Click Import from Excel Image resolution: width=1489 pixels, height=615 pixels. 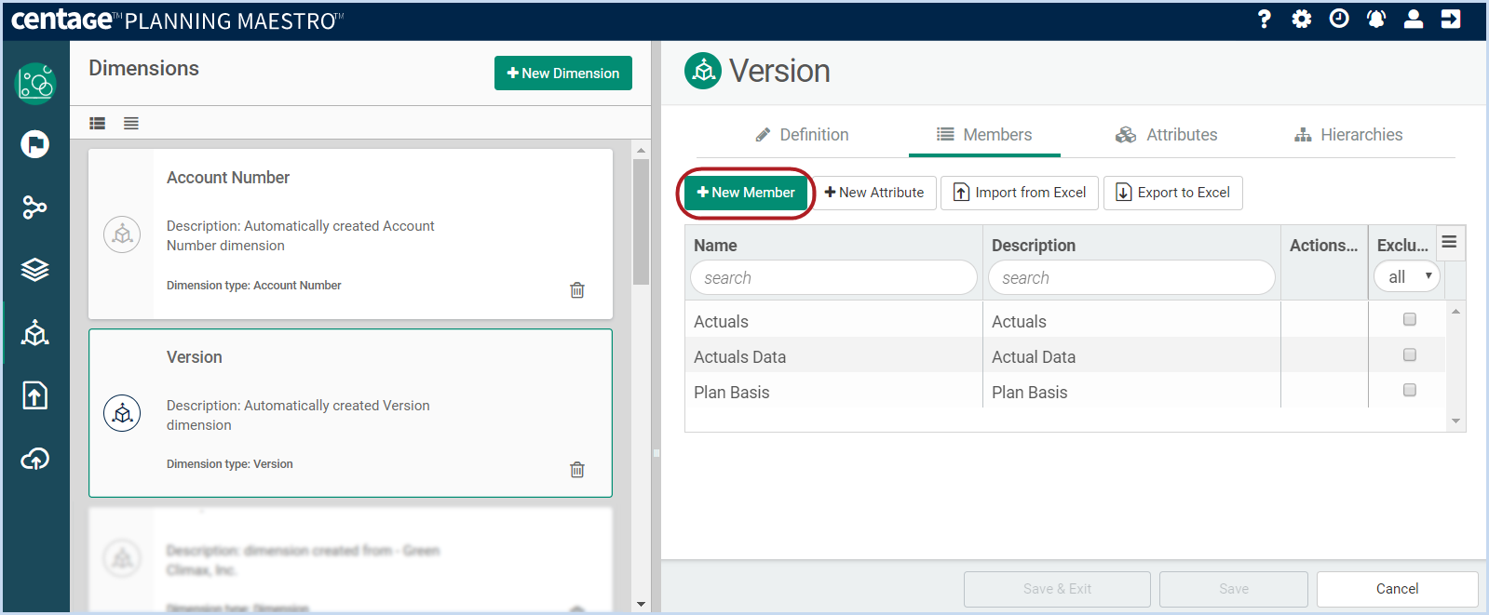(x=1020, y=193)
